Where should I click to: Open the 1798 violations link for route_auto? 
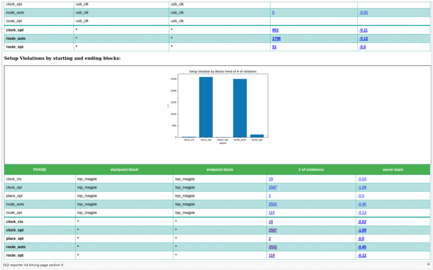[x=276, y=38]
